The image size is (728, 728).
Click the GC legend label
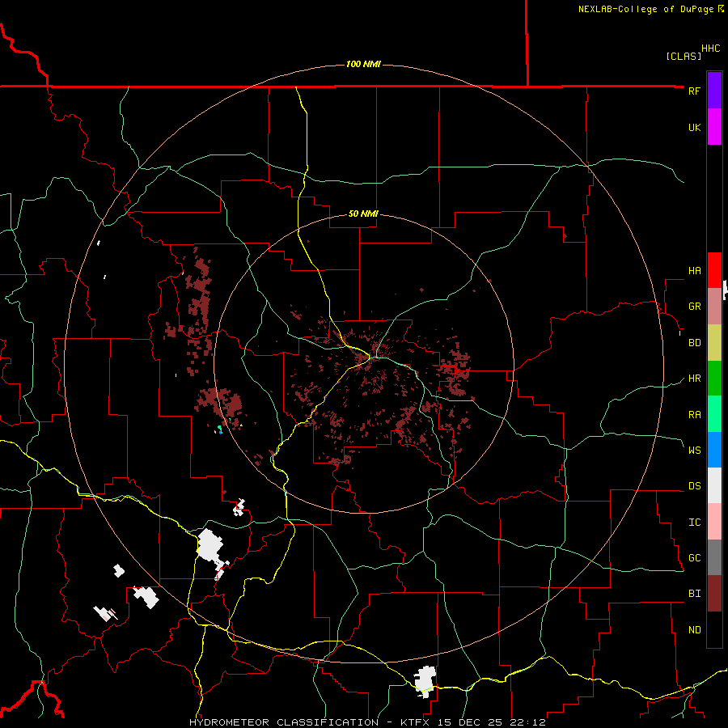(694, 558)
